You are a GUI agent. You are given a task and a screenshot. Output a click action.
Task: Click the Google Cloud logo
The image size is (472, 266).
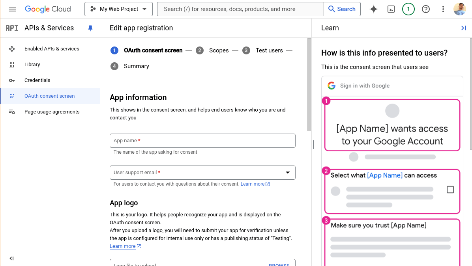pos(48,9)
